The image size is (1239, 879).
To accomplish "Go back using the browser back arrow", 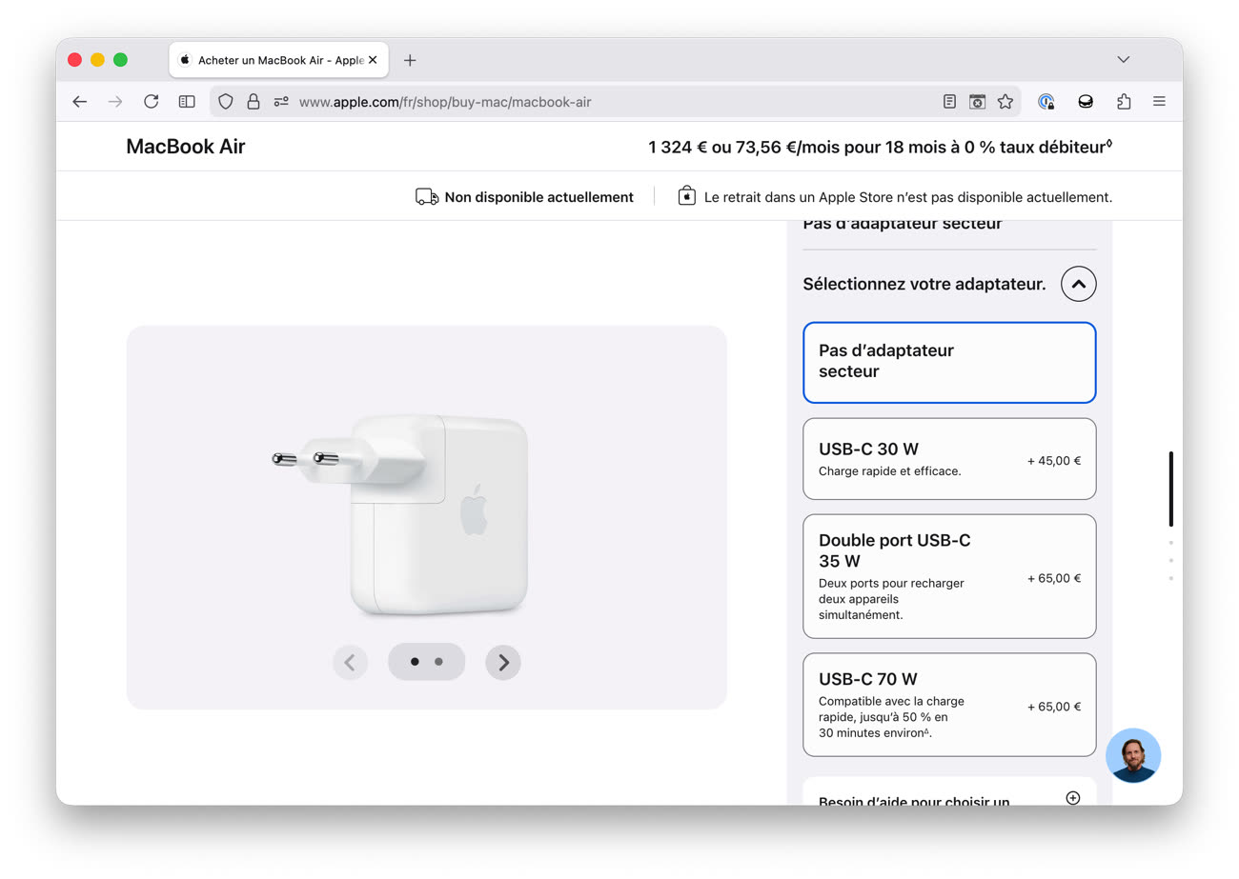I will point(80,102).
